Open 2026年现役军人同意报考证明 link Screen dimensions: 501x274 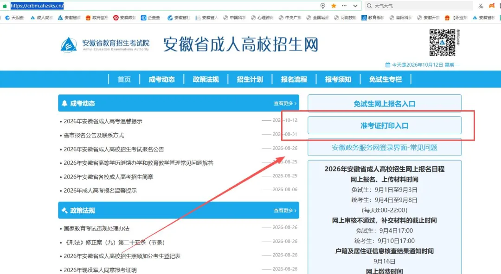pos(100,270)
